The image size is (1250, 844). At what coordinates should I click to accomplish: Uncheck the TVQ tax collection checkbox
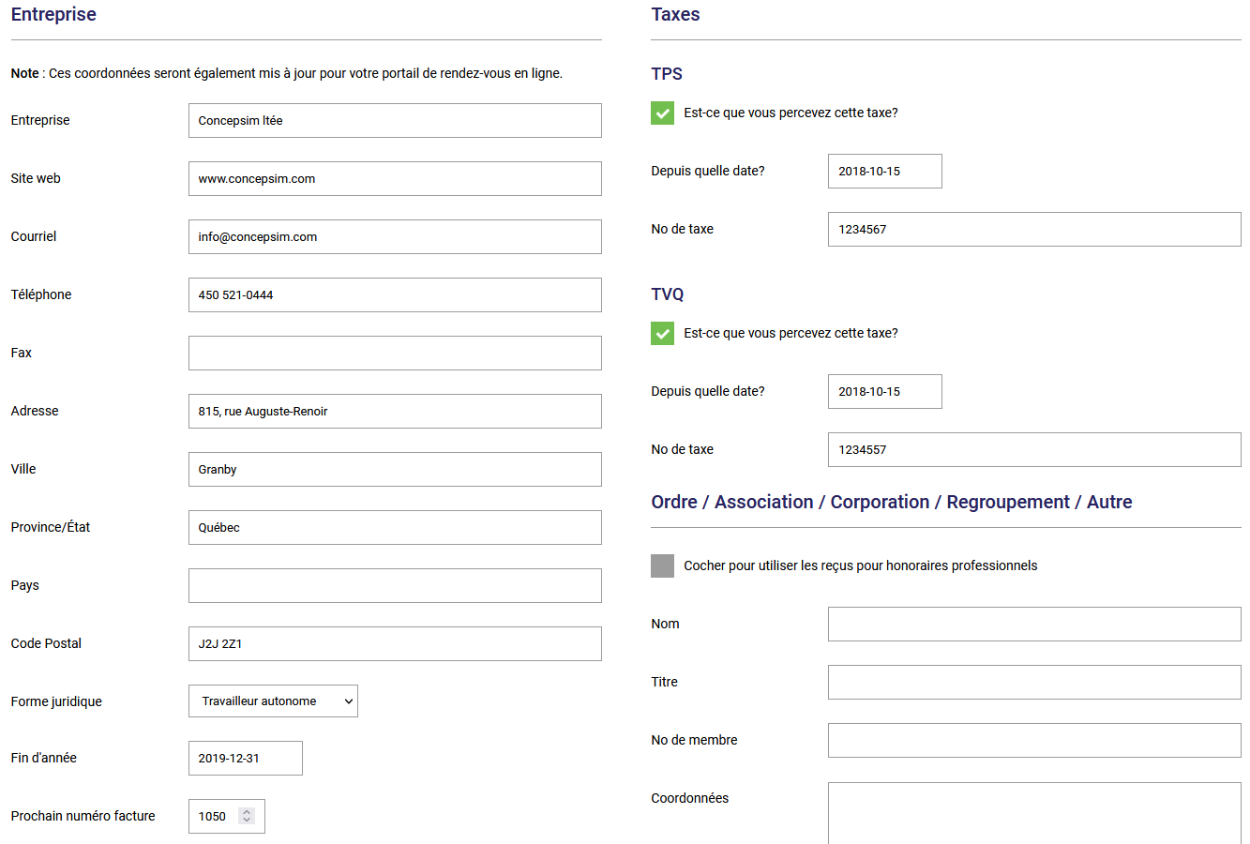pyautogui.click(x=662, y=334)
